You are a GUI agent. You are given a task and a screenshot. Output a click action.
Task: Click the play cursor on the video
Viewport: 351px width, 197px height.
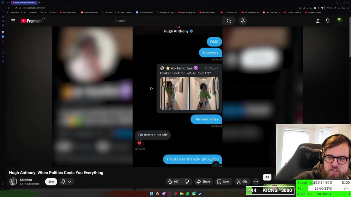pos(151,88)
